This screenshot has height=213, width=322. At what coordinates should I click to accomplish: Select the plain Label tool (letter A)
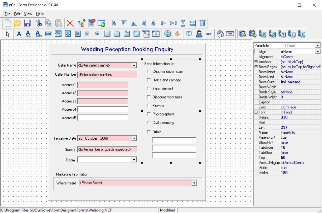click(x=19, y=34)
